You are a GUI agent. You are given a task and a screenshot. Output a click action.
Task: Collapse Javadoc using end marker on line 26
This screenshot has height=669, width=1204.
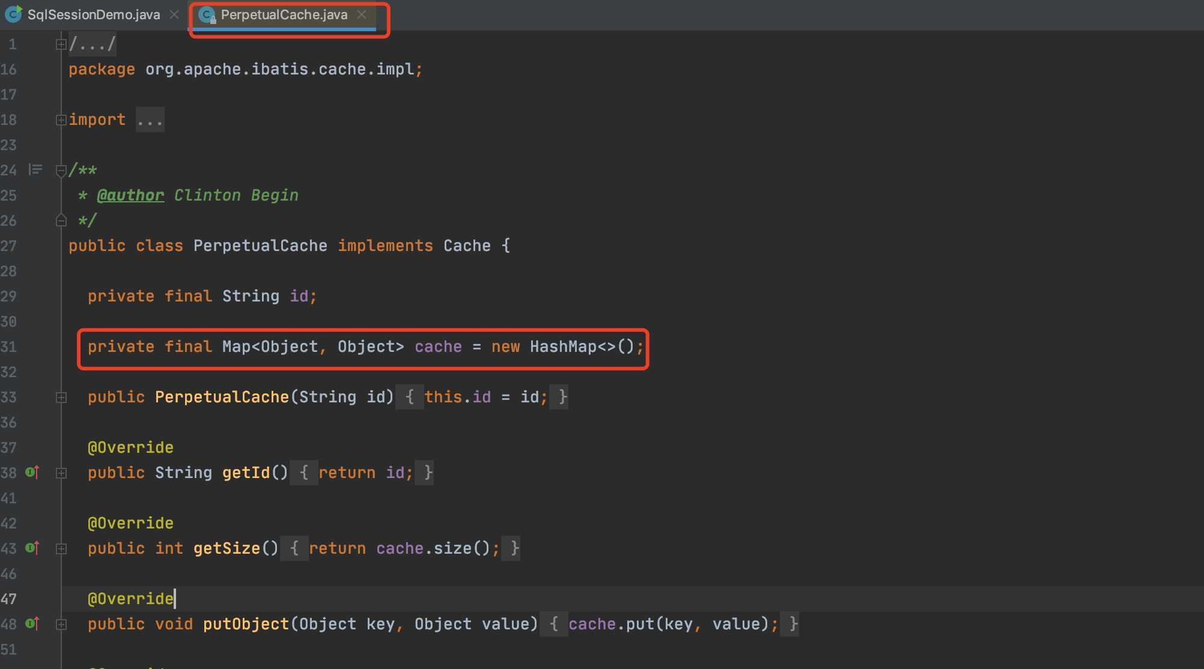tap(61, 220)
